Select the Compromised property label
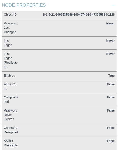The image size is (118, 151). (11, 99)
